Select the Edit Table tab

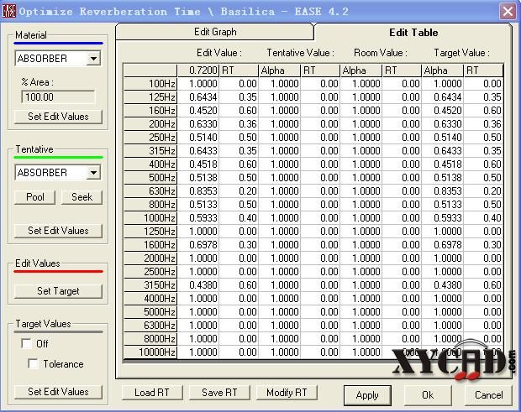[x=413, y=33]
